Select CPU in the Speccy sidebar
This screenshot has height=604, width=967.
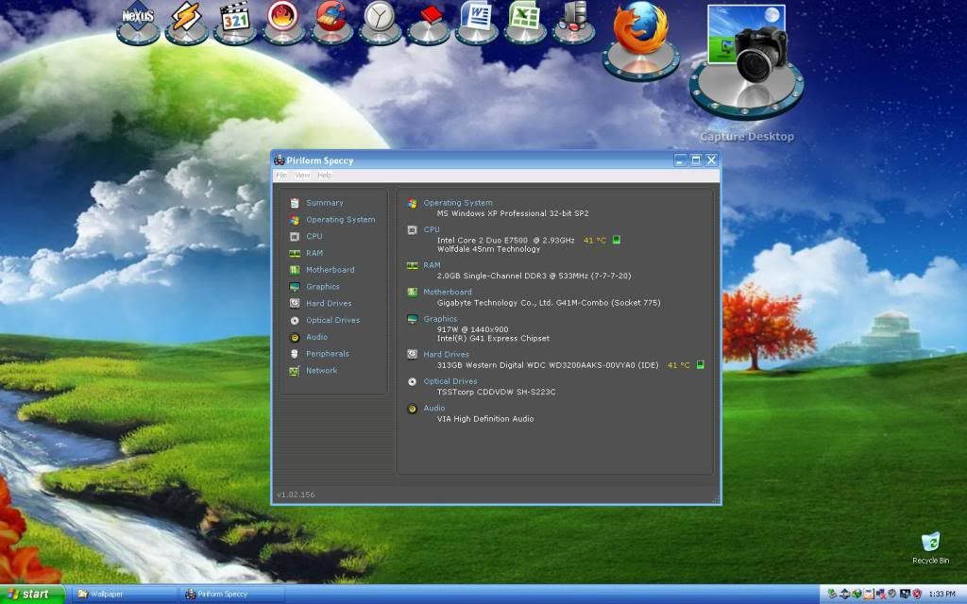coord(314,236)
